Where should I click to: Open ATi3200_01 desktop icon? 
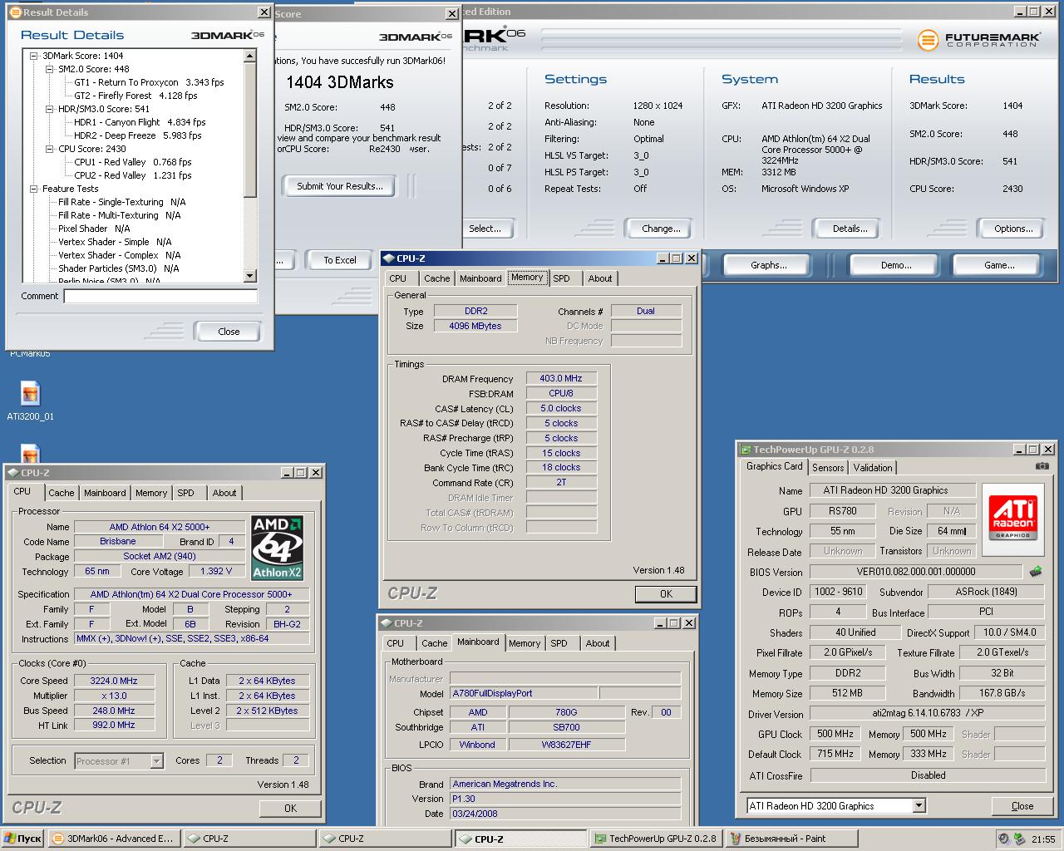pyautogui.click(x=30, y=401)
